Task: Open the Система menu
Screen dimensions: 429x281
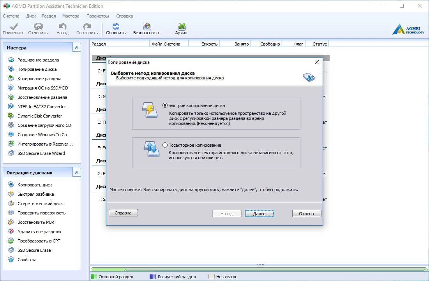Action: pyautogui.click(x=11, y=16)
